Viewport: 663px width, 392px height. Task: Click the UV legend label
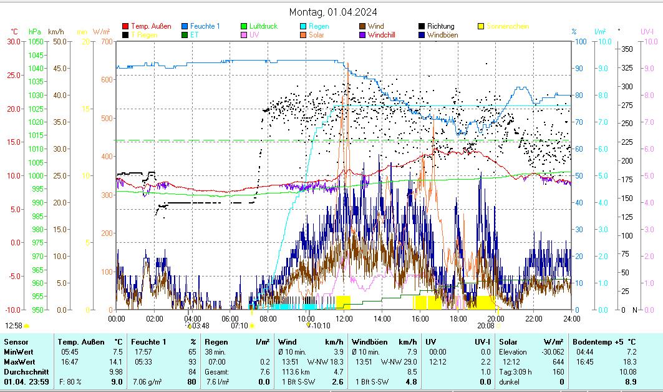pyautogui.click(x=254, y=35)
